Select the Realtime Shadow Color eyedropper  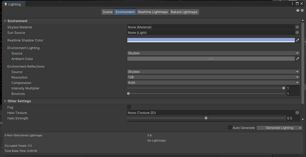click(x=298, y=40)
